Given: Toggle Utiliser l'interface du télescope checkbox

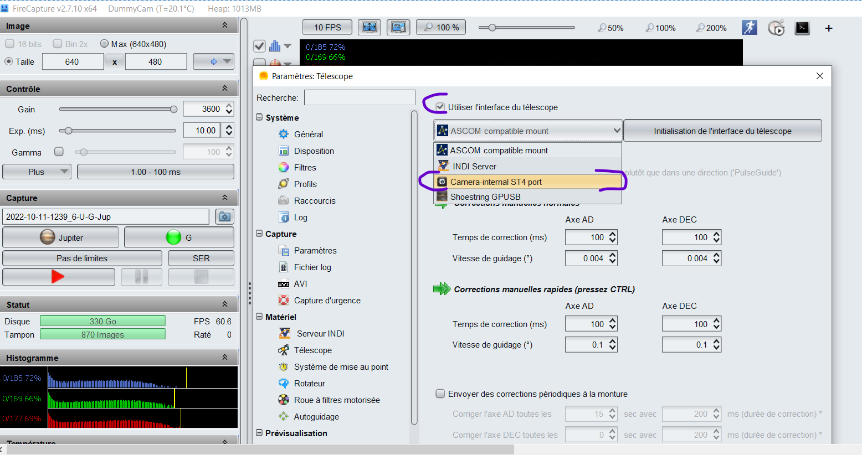Looking at the screenshot, I should point(440,107).
